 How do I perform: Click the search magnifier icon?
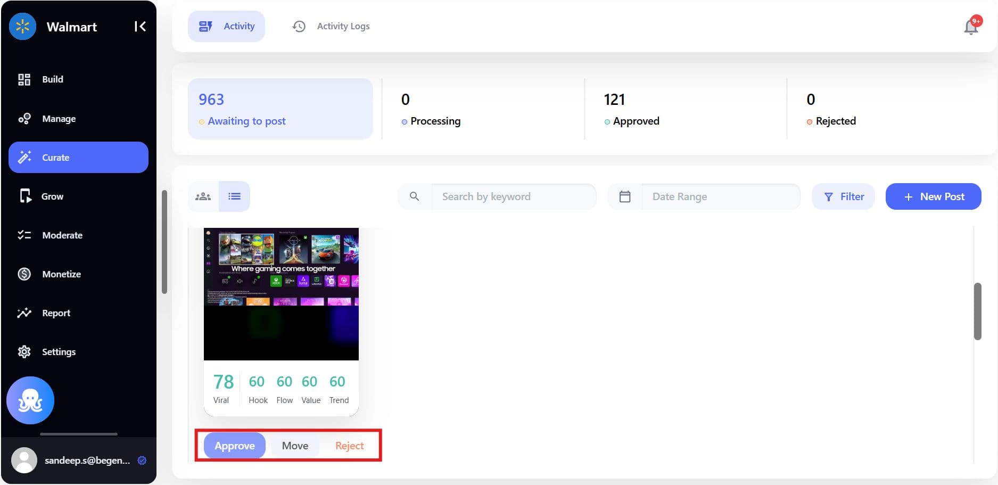click(x=414, y=196)
